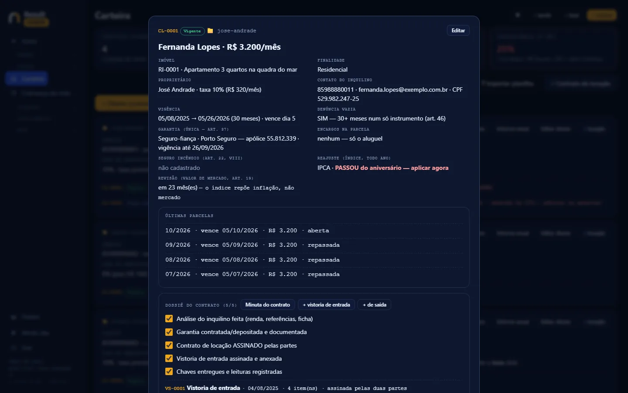Click tenant contact fernanda.lopes@exemplo.com.br
The height and width of the screenshot is (393, 628).
(403, 90)
